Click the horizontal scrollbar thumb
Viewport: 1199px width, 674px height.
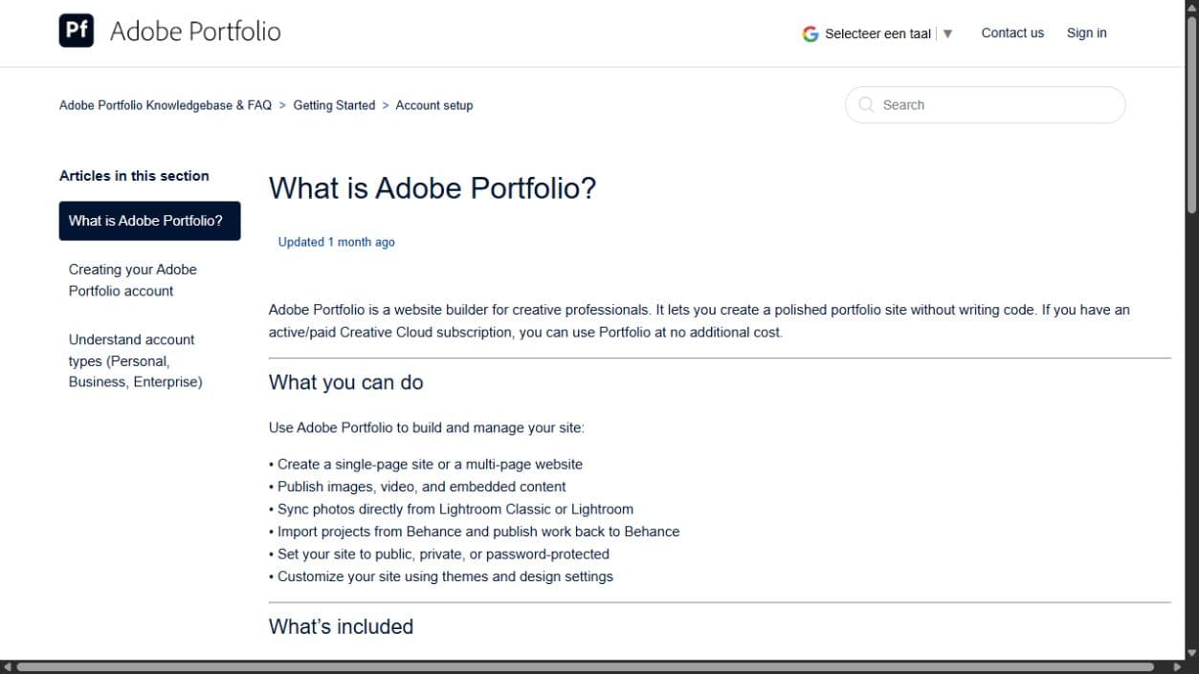pyautogui.click(x=585, y=667)
